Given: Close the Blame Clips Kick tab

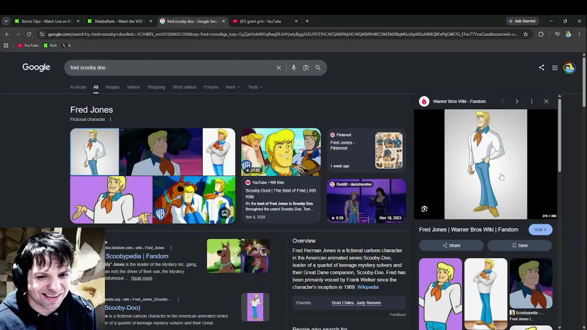Looking at the screenshot, I should tap(78, 21).
